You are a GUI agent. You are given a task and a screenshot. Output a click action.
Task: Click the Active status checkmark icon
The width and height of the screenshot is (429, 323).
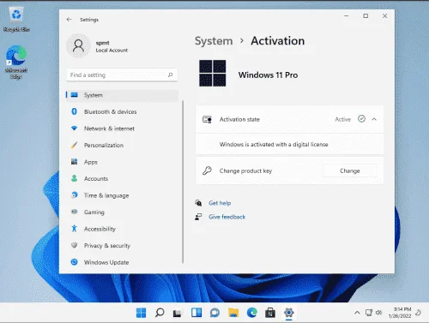click(361, 119)
